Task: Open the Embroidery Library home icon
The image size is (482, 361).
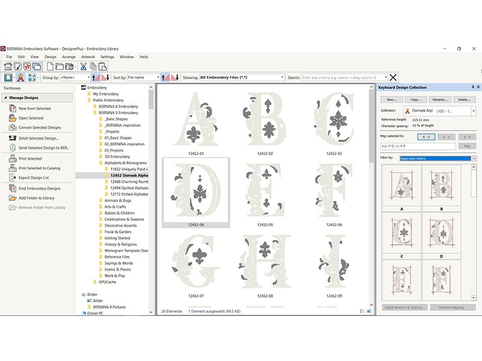Action: pyautogui.click(x=8, y=67)
